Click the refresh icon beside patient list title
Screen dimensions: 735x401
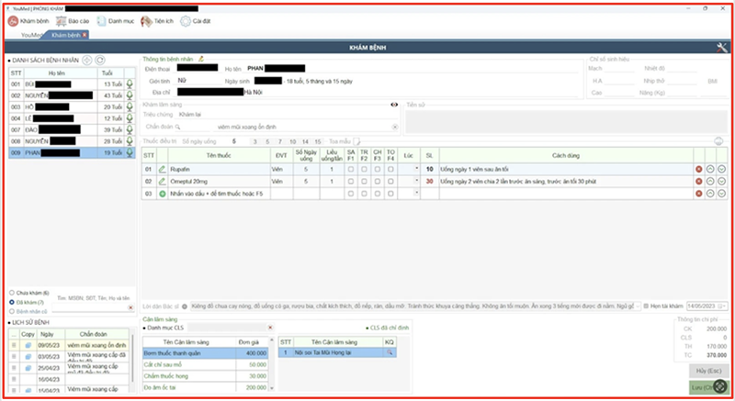pos(99,60)
